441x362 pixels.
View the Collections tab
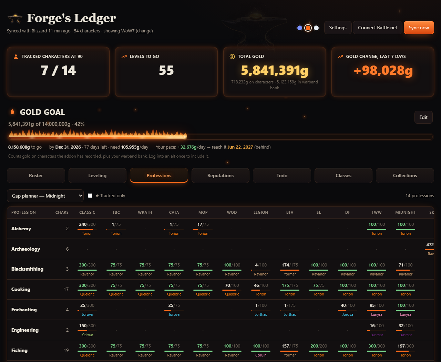(405, 175)
